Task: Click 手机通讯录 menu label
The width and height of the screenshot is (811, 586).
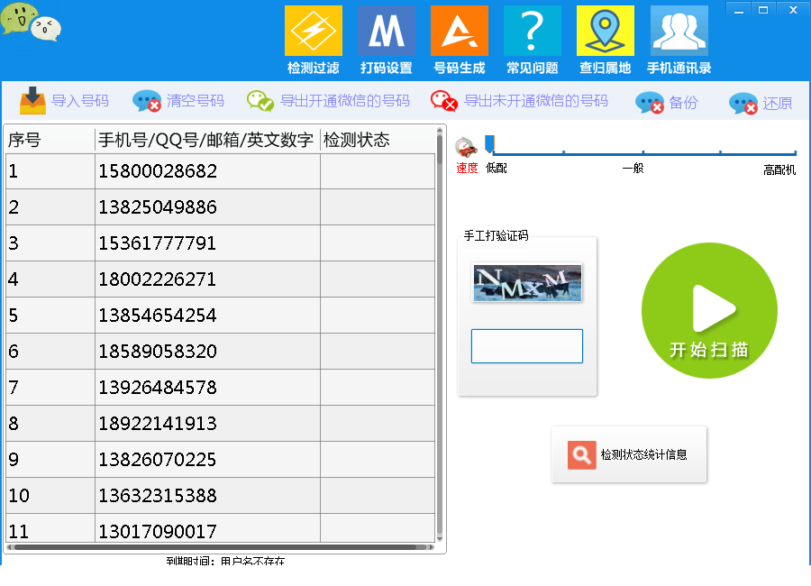Action: pyautogui.click(x=679, y=68)
